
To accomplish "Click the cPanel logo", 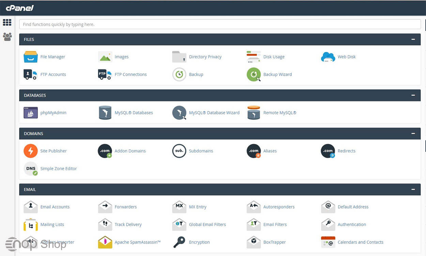I will pyautogui.click(x=20, y=8).
